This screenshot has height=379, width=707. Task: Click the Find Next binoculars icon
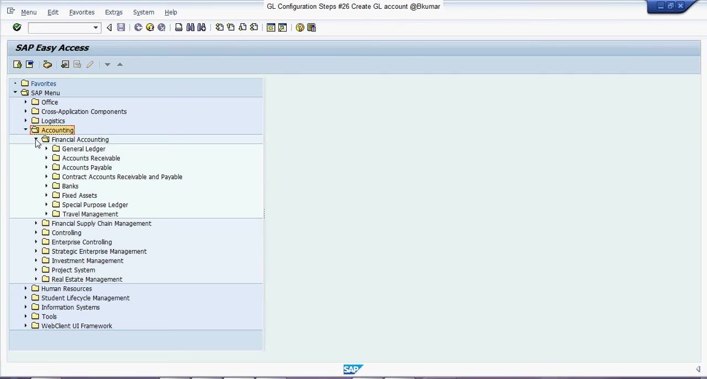point(202,28)
